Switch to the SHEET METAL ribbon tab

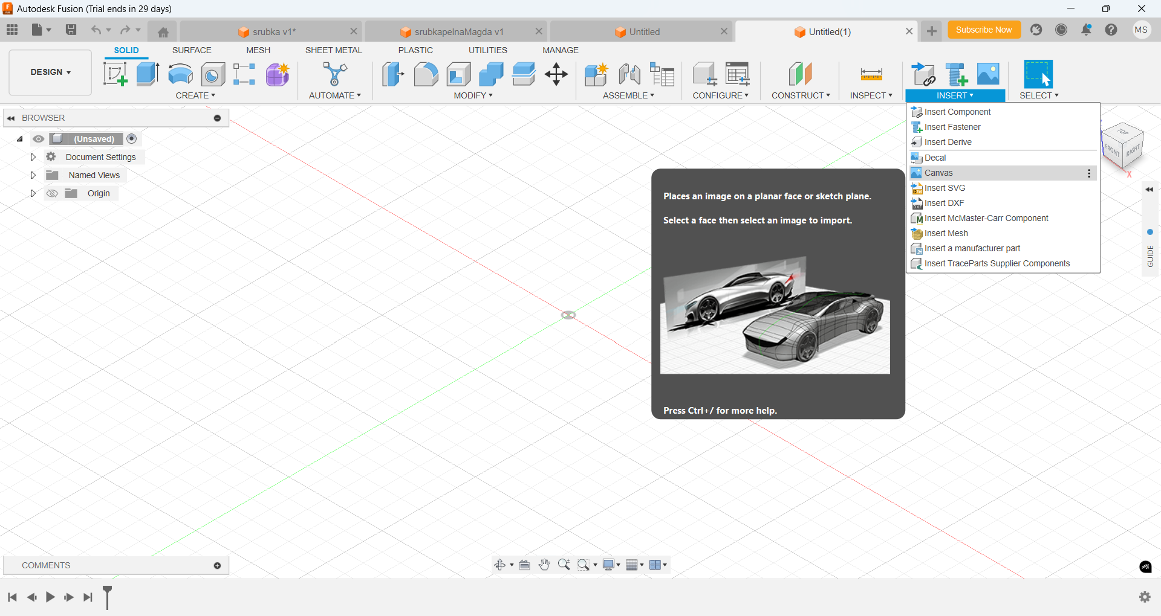(333, 50)
